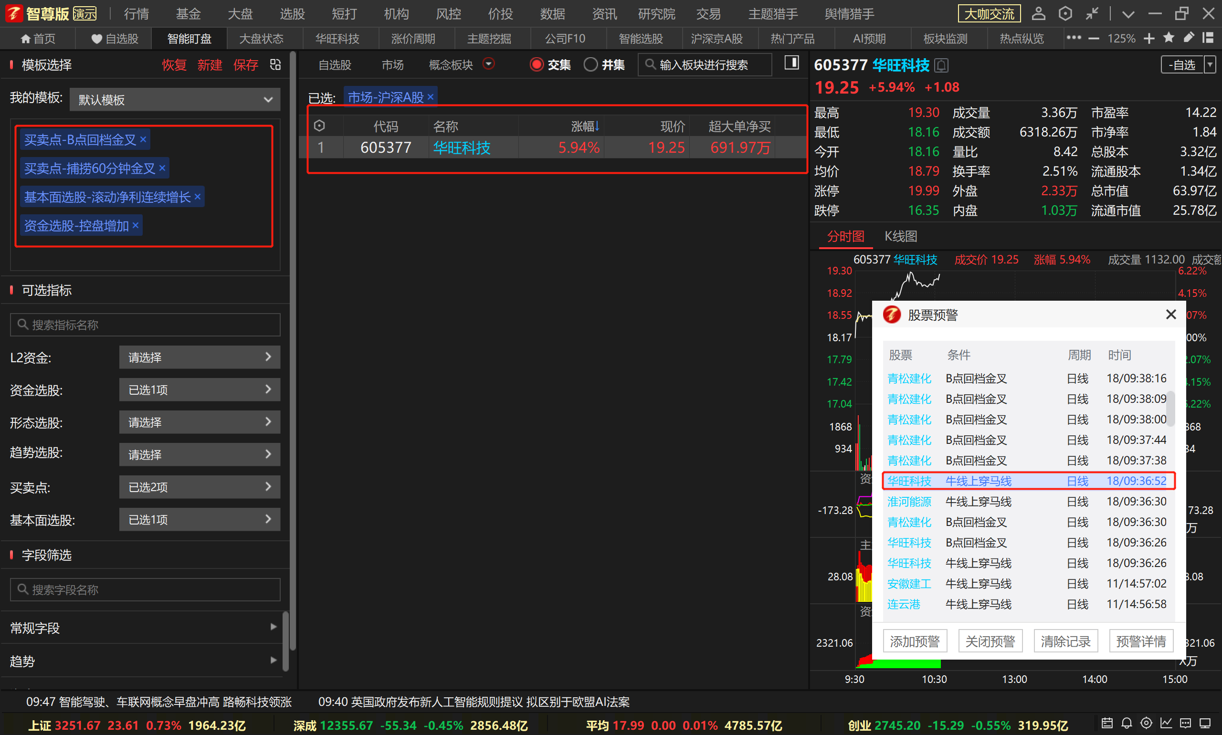Expand the 资金选股 已选1项 selector
1222x735 pixels.
pos(200,390)
